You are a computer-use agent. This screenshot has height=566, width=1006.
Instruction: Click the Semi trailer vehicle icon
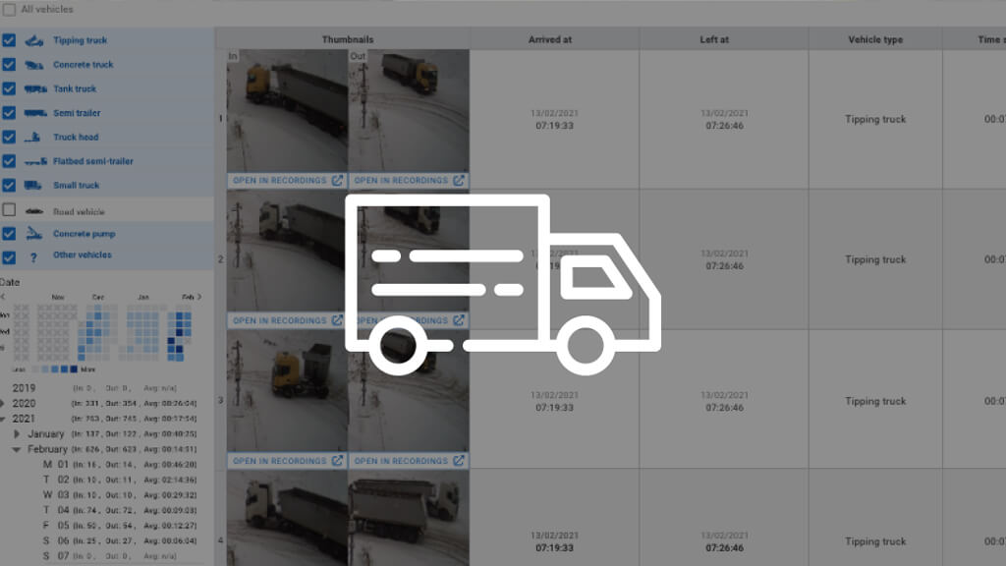click(35, 113)
